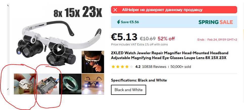Viewport: 244px width, 110px height.
Task: View the green jade bracelet thumbnail
Action: click(70, 84)
